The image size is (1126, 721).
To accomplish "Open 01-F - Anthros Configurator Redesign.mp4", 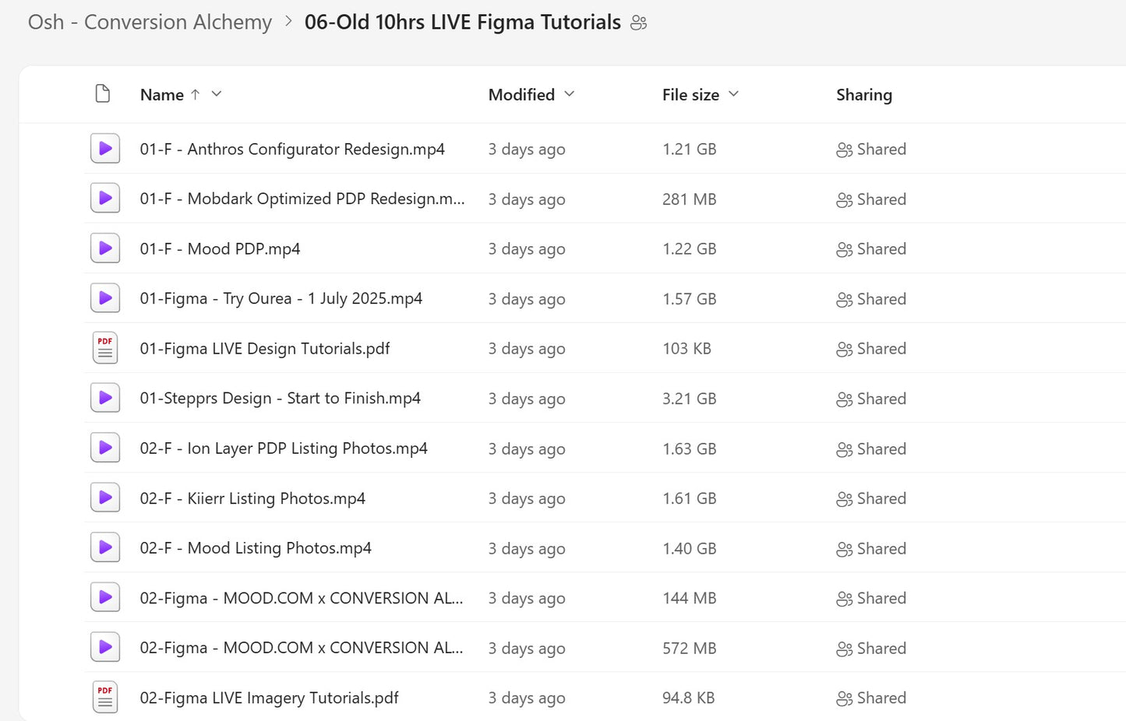I will (292, 149).
